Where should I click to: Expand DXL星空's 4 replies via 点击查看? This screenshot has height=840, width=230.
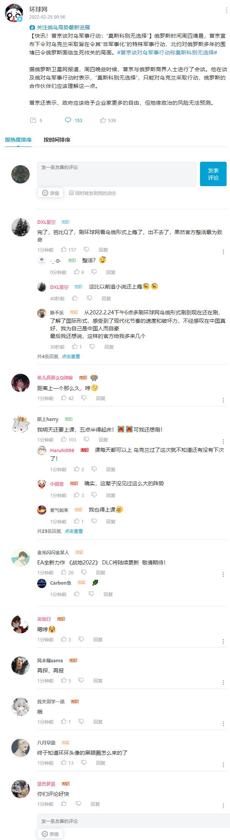(x=71, y=357)
